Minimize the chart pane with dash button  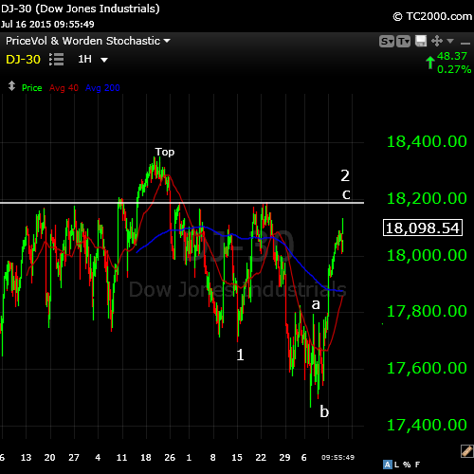tap(465, 43)
